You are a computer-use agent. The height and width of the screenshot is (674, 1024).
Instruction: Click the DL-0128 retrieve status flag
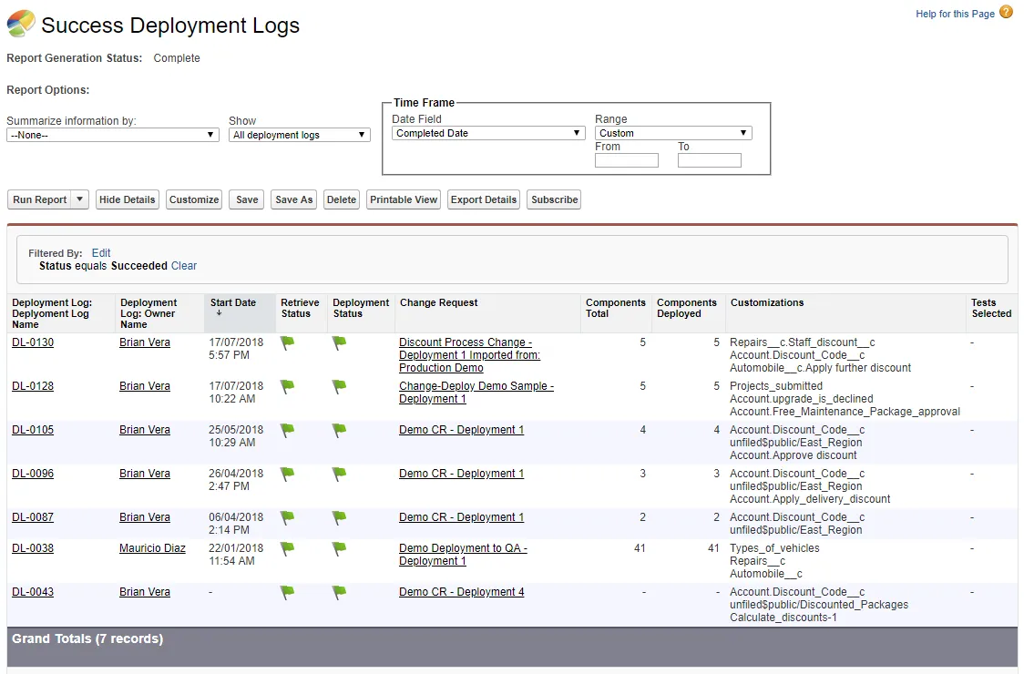click(x=287, y=386)
